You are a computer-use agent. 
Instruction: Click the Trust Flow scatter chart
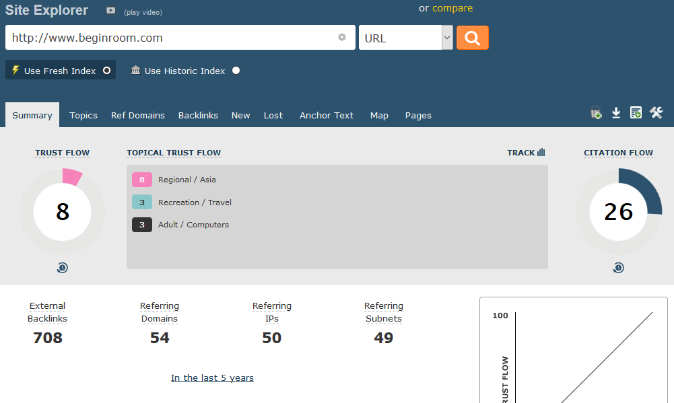(574, 350)
